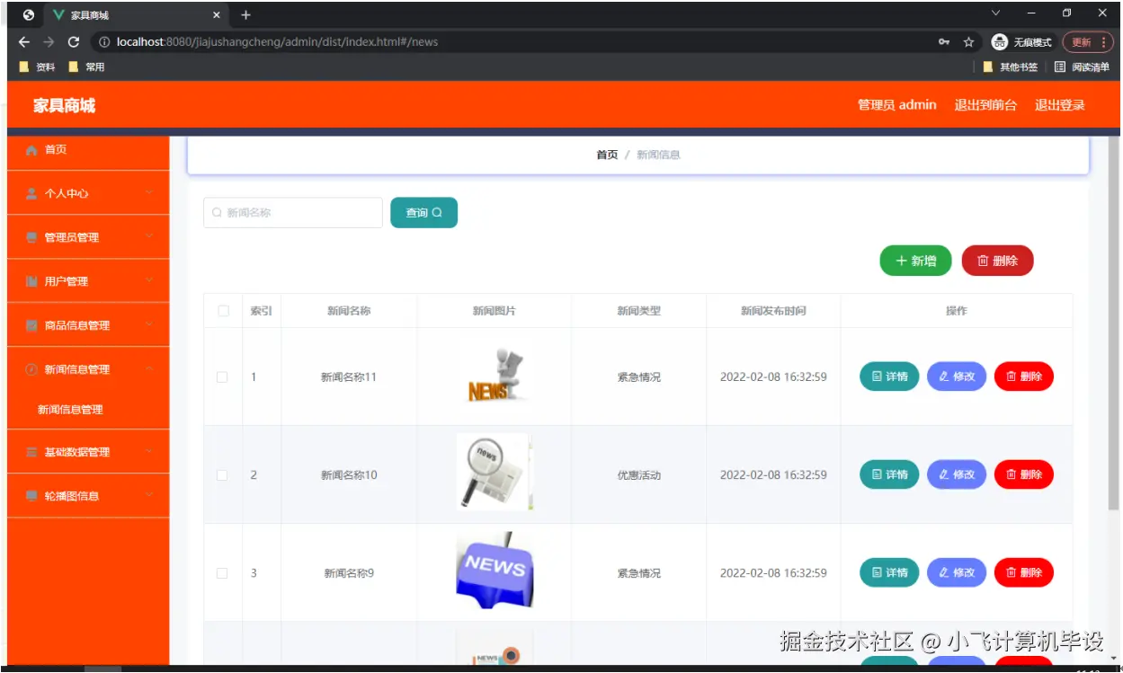Open the 常用 bookmark folder
The height and width of the screenshot is (673, 1123).
(86, 66)
